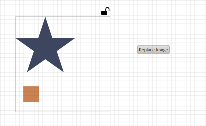Select the orange square shape

click(31, 94)
